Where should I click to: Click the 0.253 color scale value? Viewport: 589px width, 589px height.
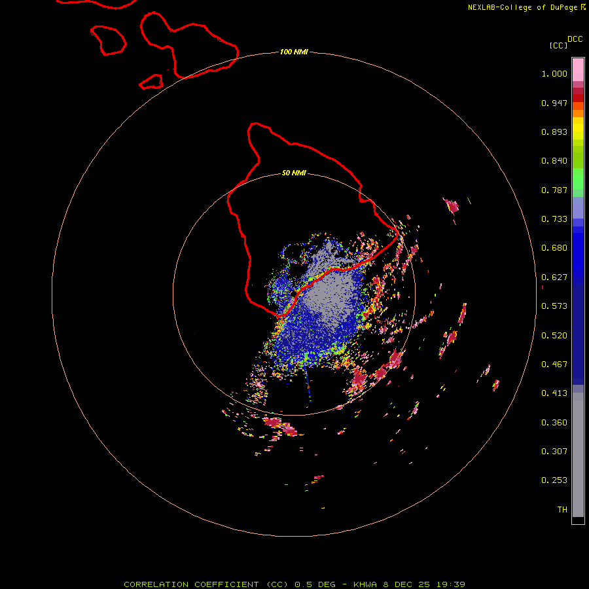point(554,480)
